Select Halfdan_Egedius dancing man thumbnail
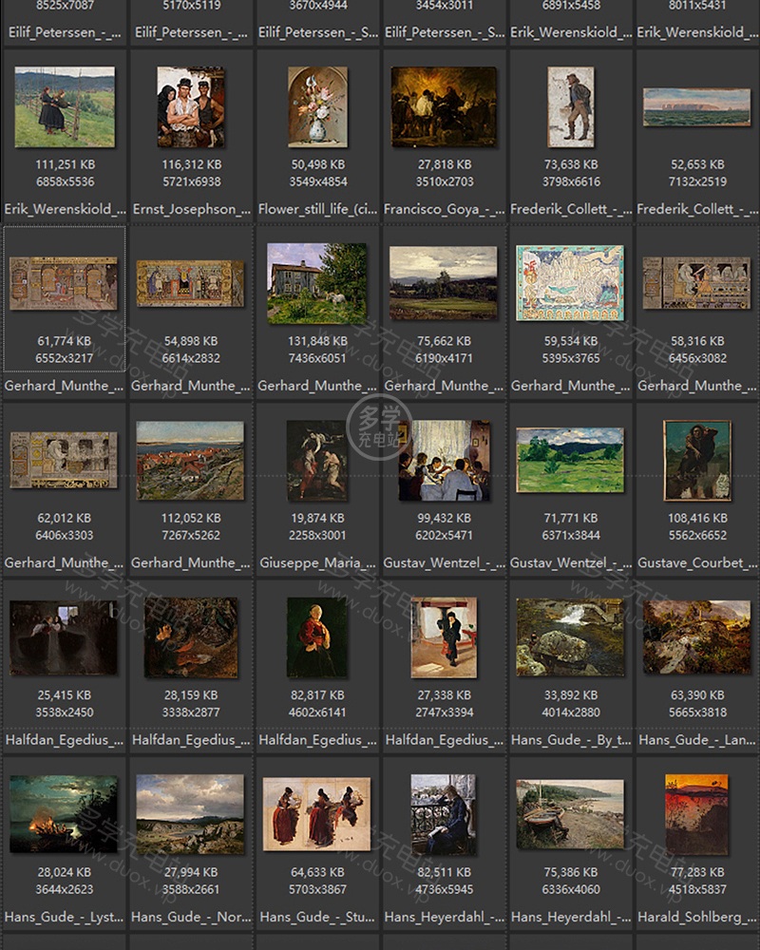The height and width of the screenshot is (950, 760). [x=444, y=636]
